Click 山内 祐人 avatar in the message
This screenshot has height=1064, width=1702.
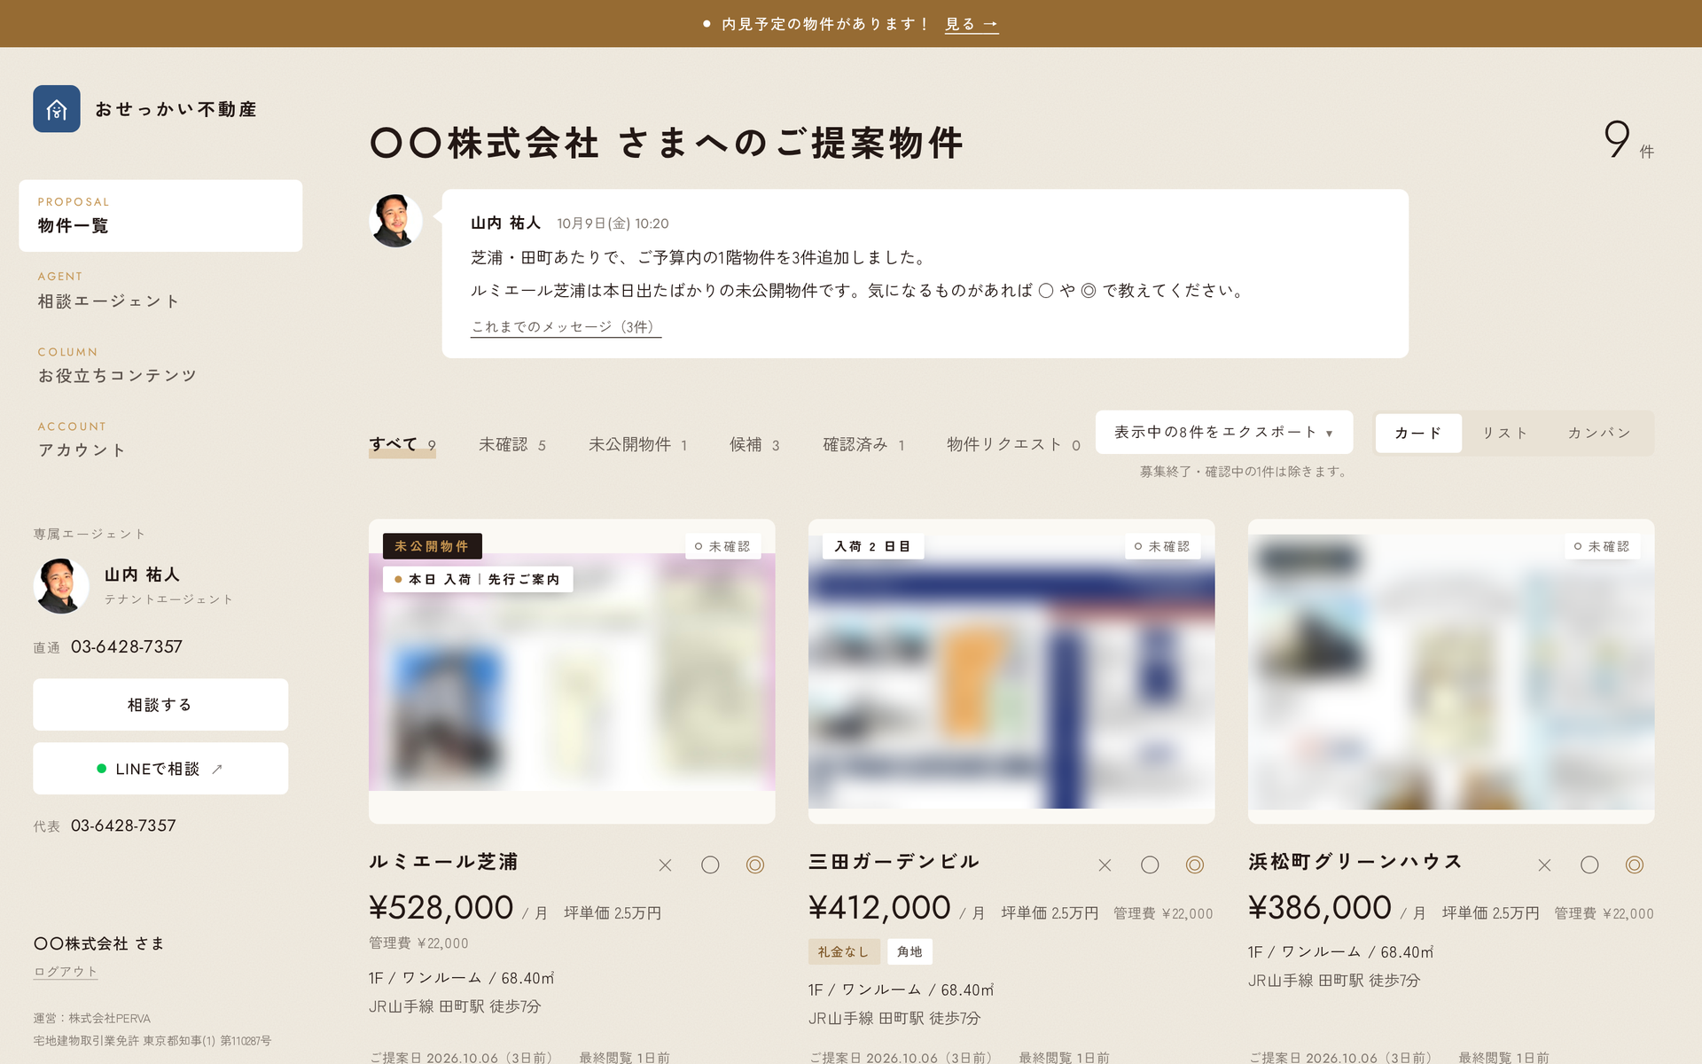click(x=395, y=221)
